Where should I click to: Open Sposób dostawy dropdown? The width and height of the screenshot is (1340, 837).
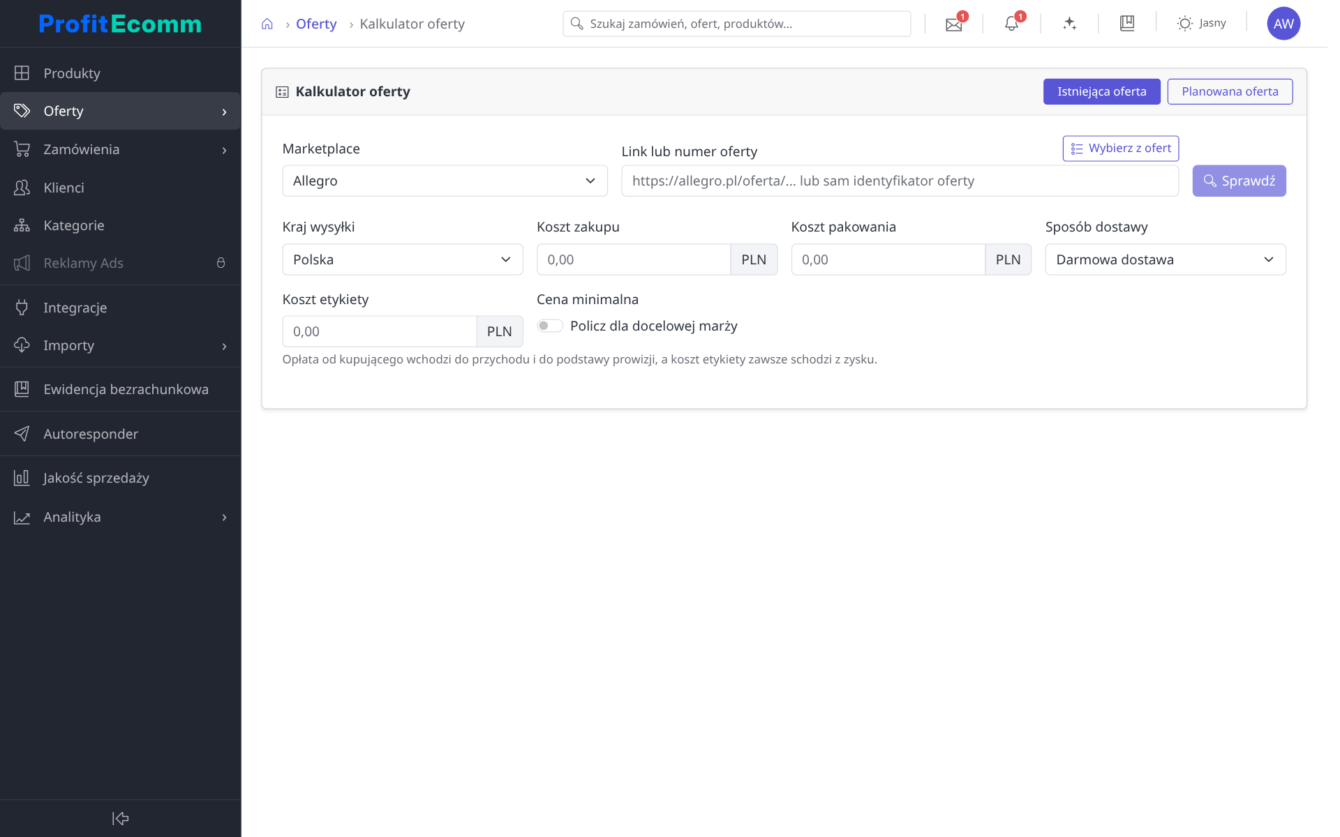coord(1166,259)
